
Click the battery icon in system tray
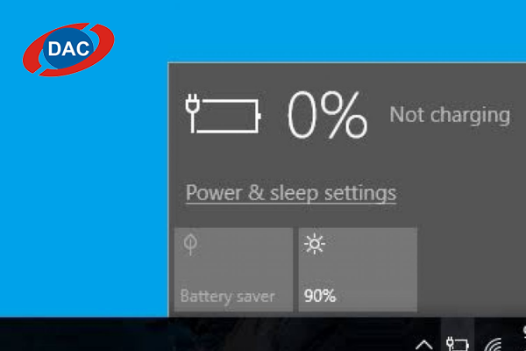458,343
